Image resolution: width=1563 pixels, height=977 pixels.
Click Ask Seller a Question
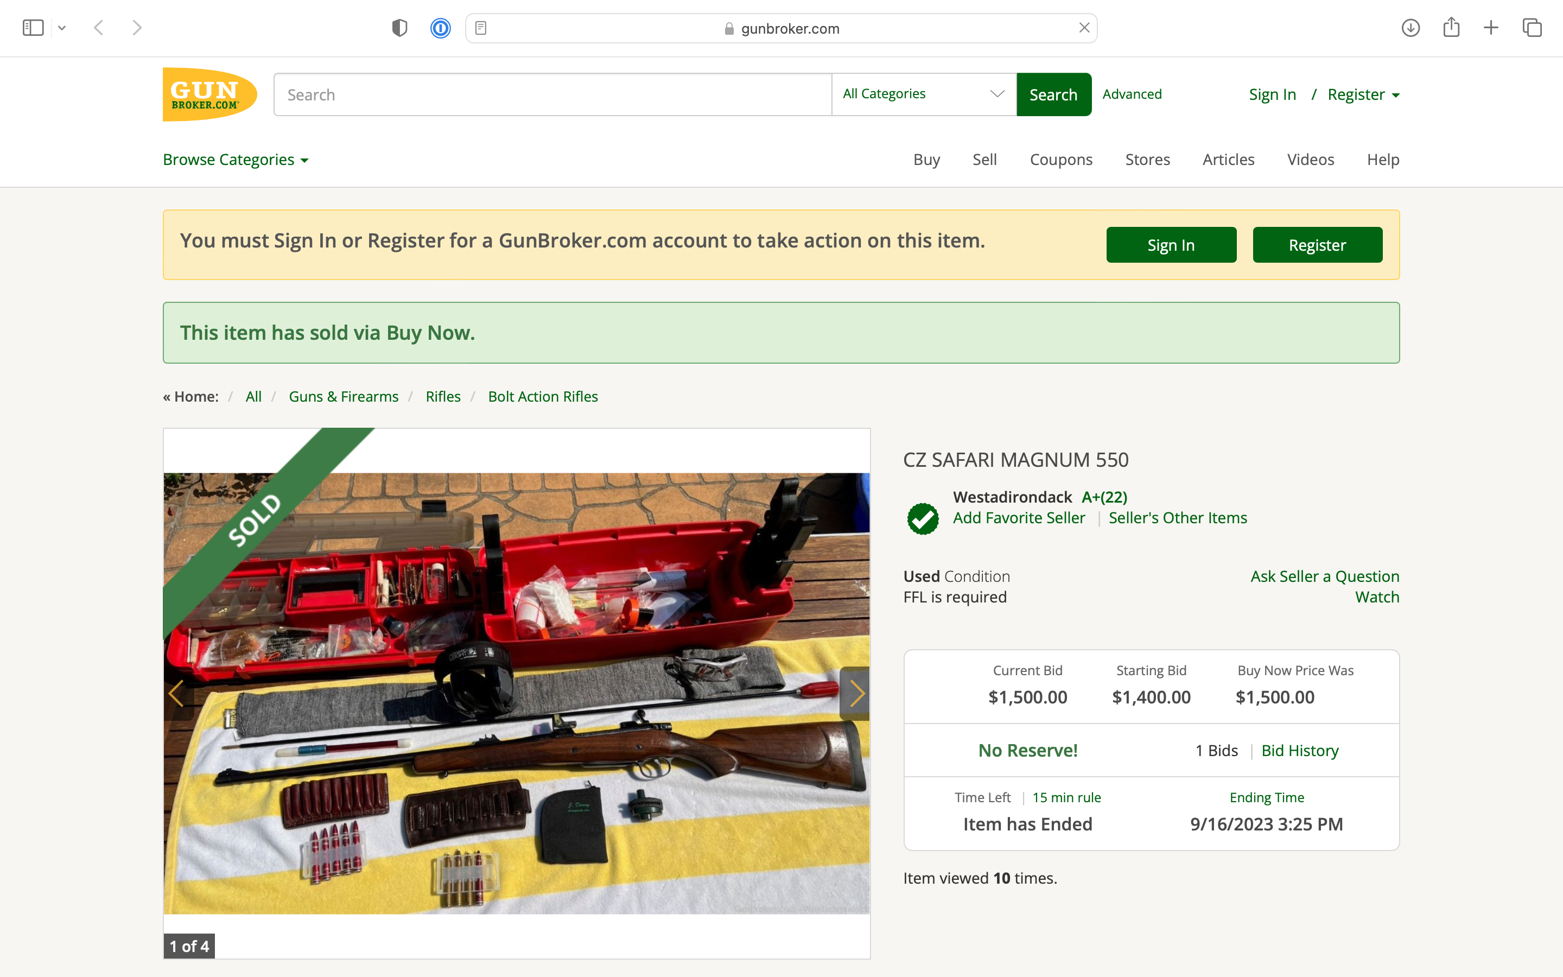pos(1325,576)
